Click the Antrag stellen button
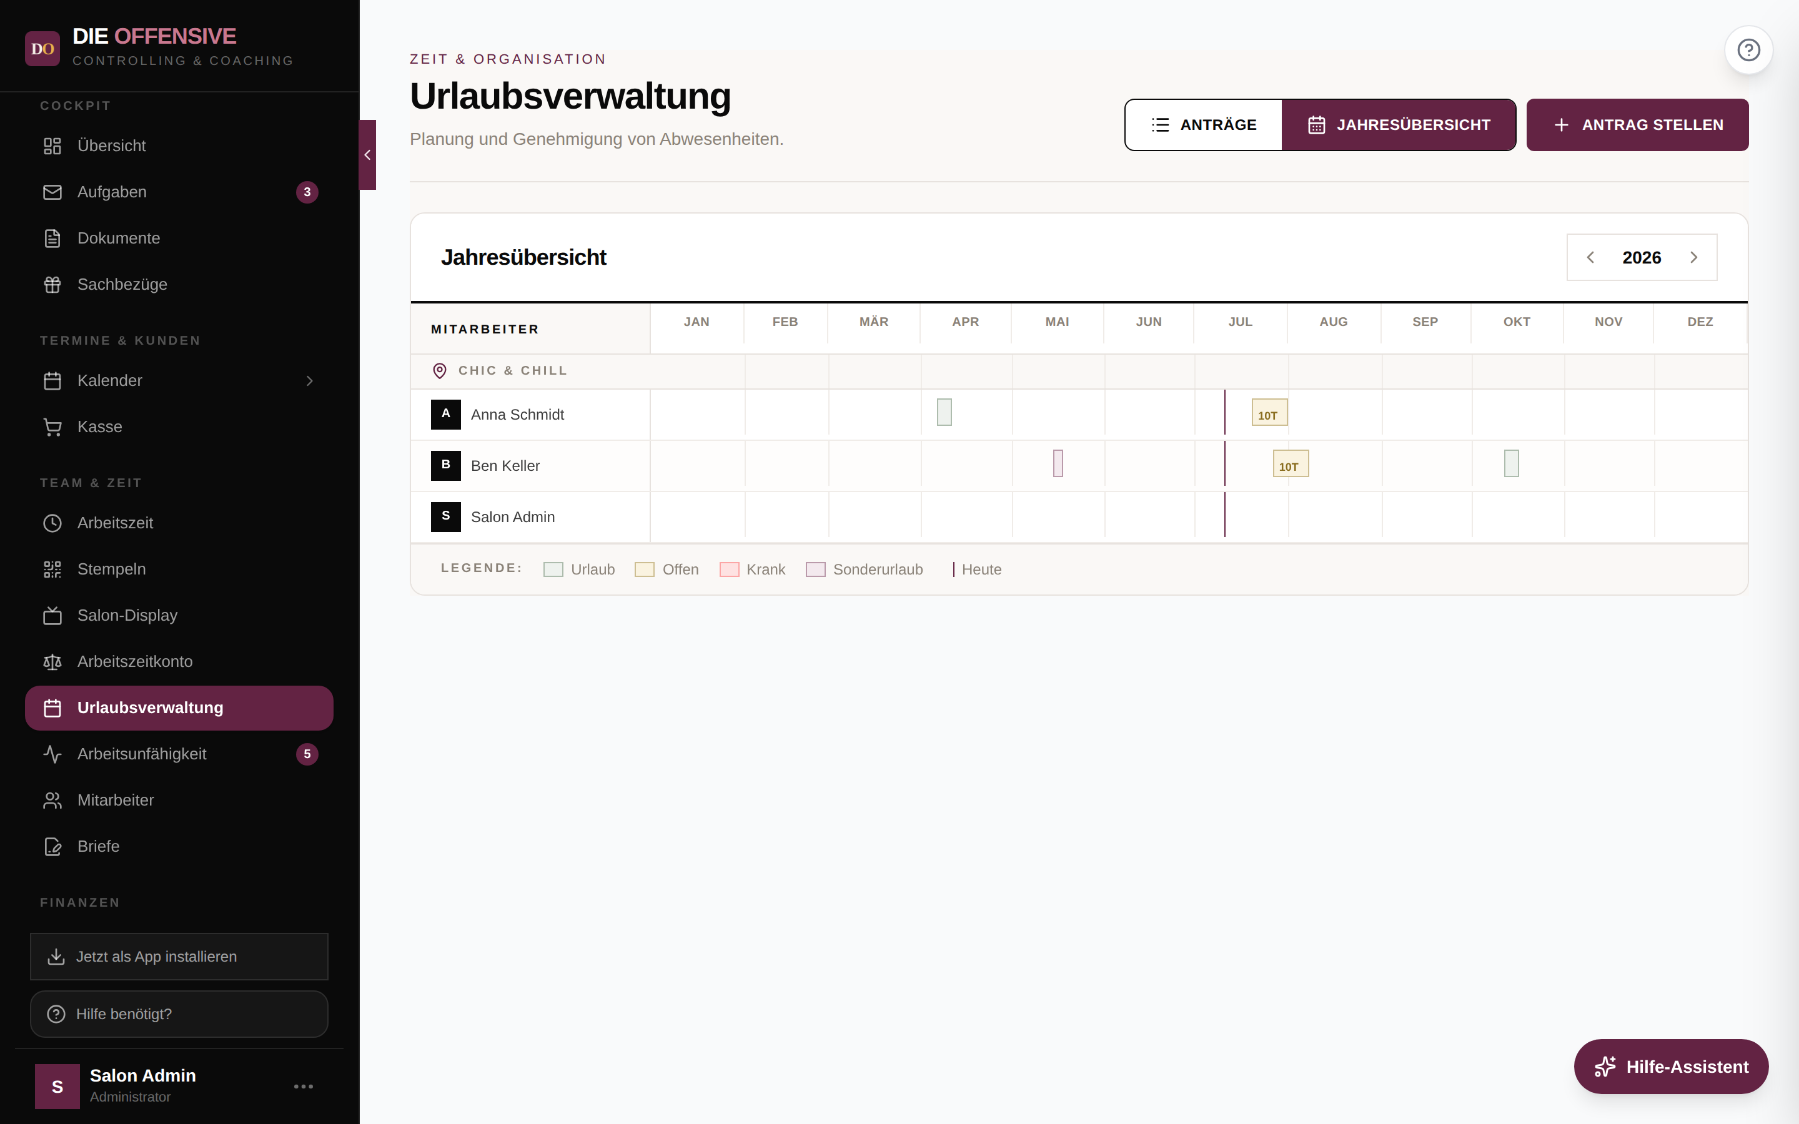This screenshot has height=1124, width=1799. 1638,125
